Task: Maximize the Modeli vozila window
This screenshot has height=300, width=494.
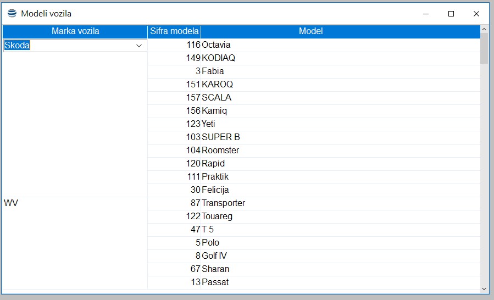Action: pos(451,13)
